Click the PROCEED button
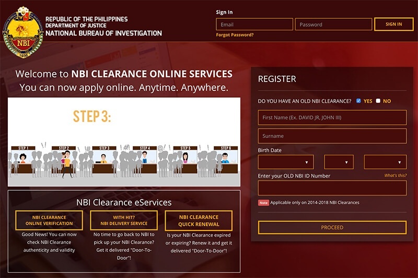The height and width of the screenshot is (278, 418). point(332,227)
